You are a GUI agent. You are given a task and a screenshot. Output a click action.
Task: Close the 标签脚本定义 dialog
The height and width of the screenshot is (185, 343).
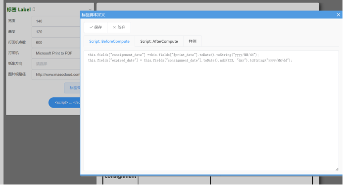coord(338,15)
